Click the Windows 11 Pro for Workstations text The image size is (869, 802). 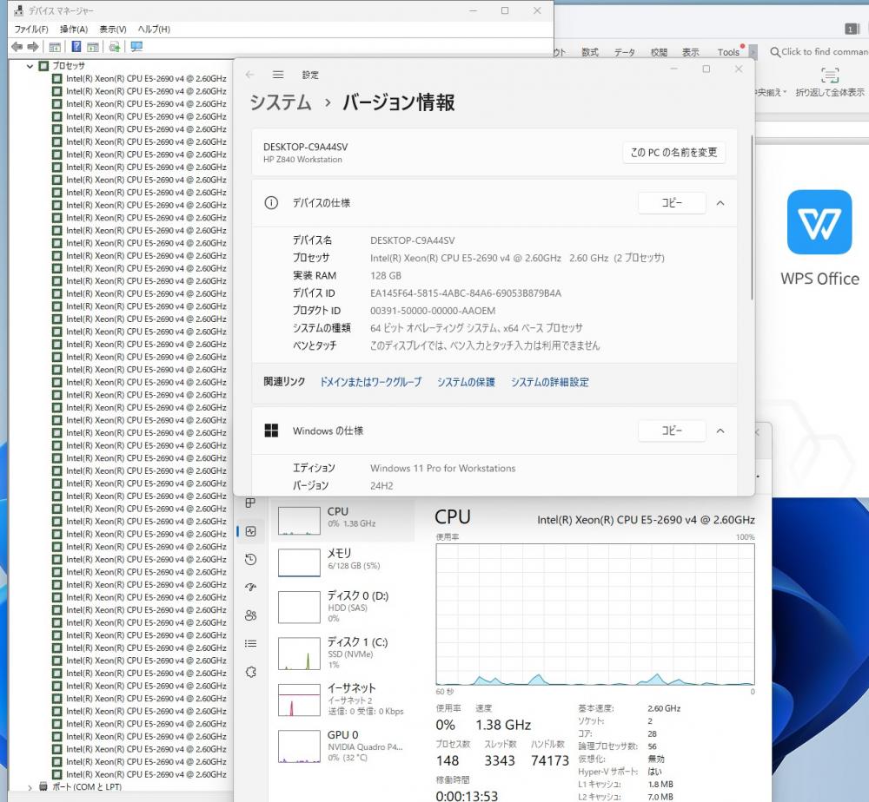coord(443,468)
